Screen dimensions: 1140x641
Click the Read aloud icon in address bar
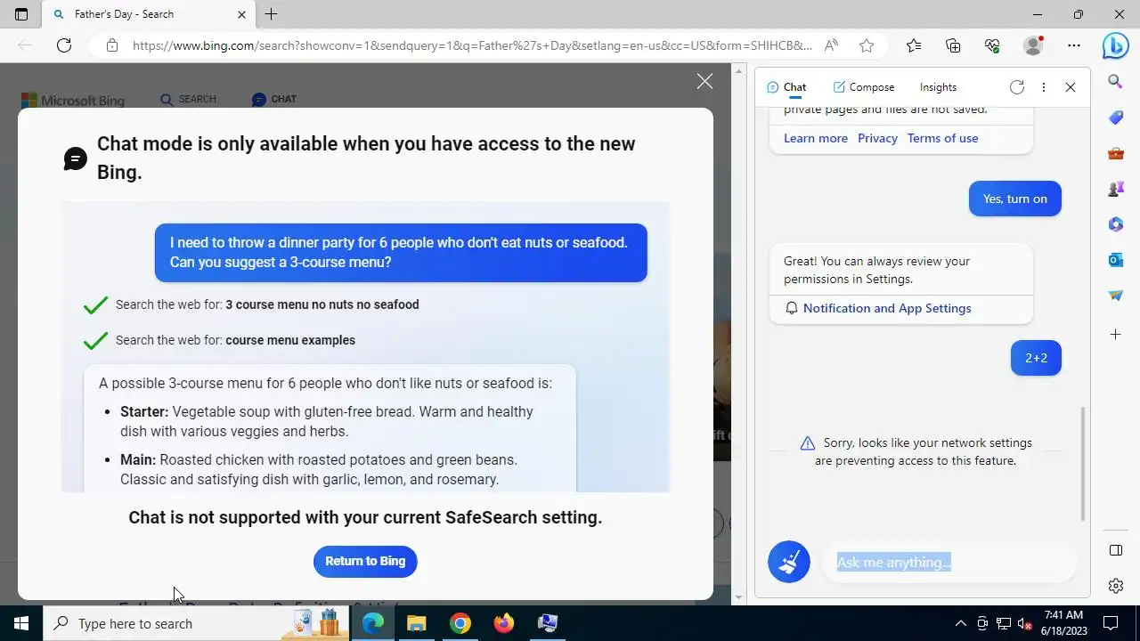(x=831, y=45)
